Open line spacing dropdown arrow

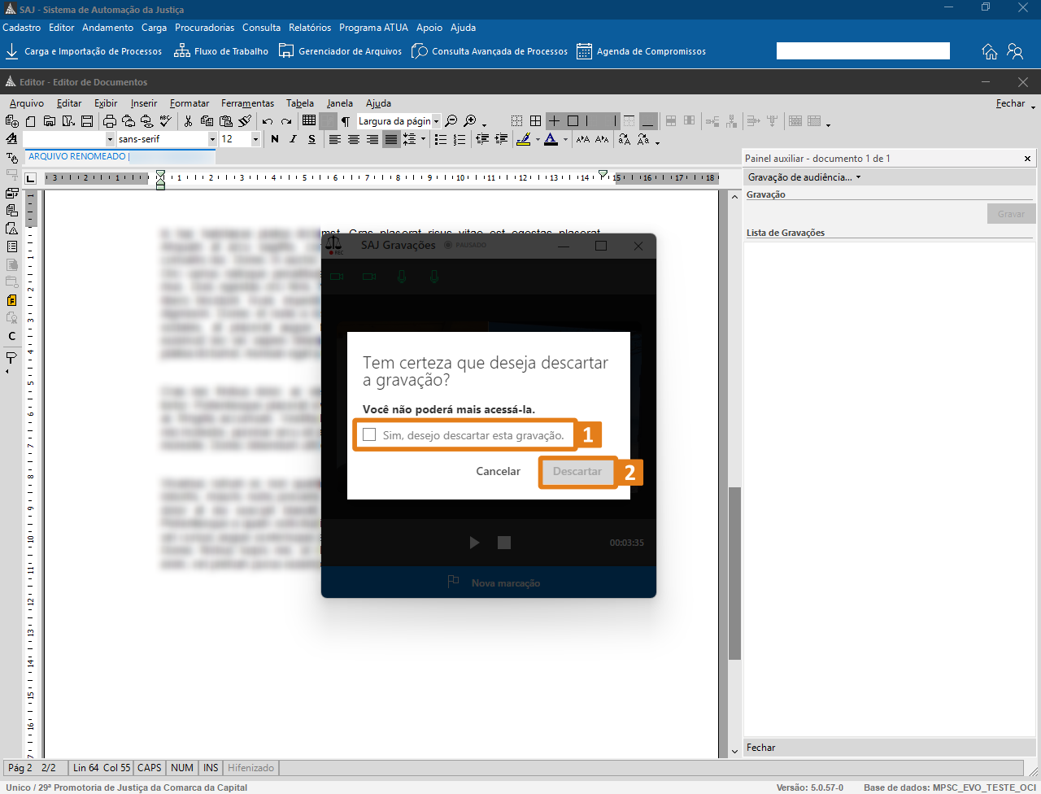click(x=423, y=139)
